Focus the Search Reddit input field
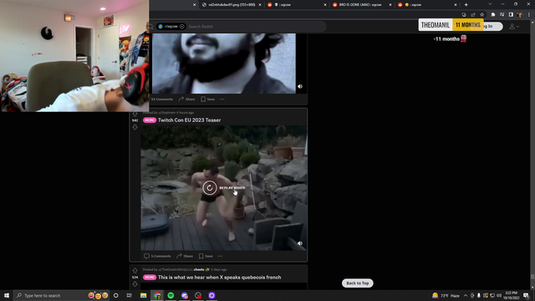 256,26
